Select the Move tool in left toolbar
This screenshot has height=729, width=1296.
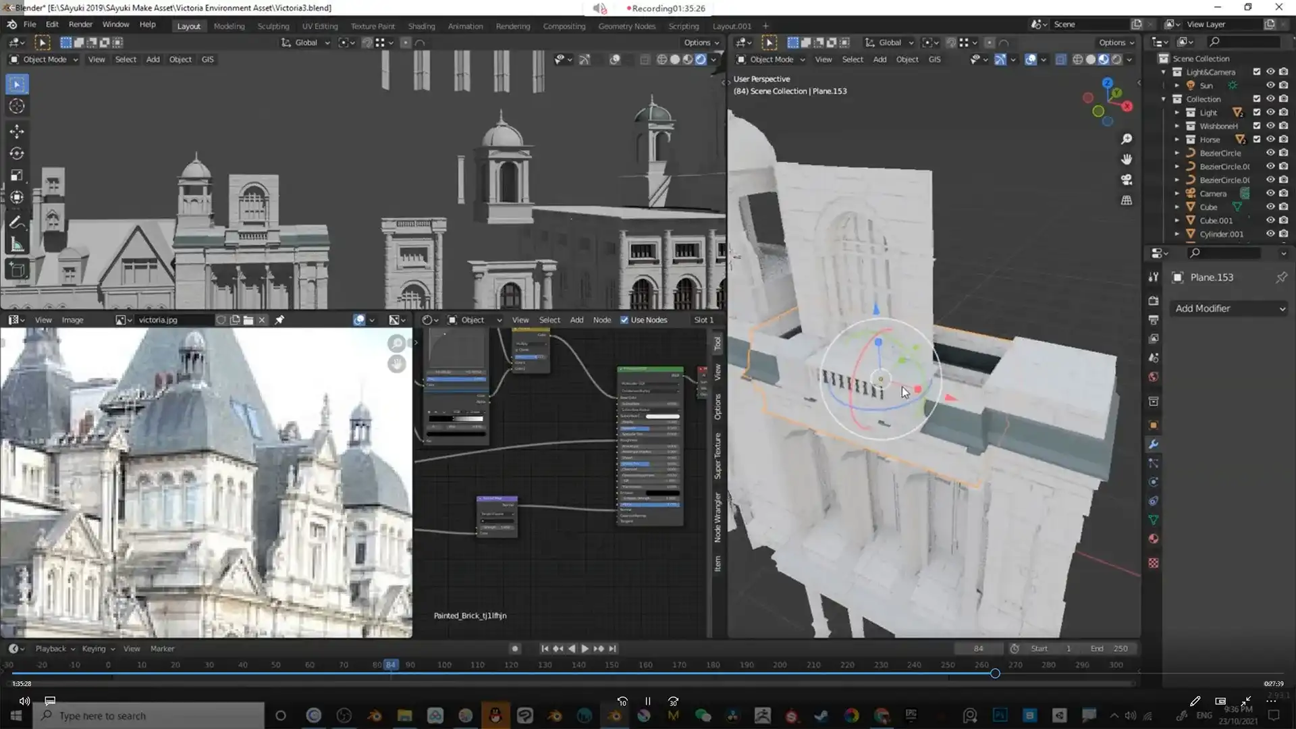coord(17,131)
